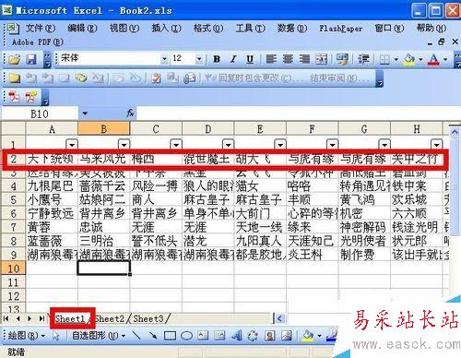Click the indent icon beside Borders
The height and width of the screenshot is (358, 461).
tap(363, 58)
